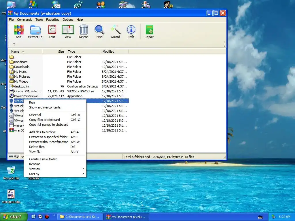Image resolution: width=295 pixels, height=221 pixels.
Task: Show archive Info icon
Action: [x=131, y=32]
